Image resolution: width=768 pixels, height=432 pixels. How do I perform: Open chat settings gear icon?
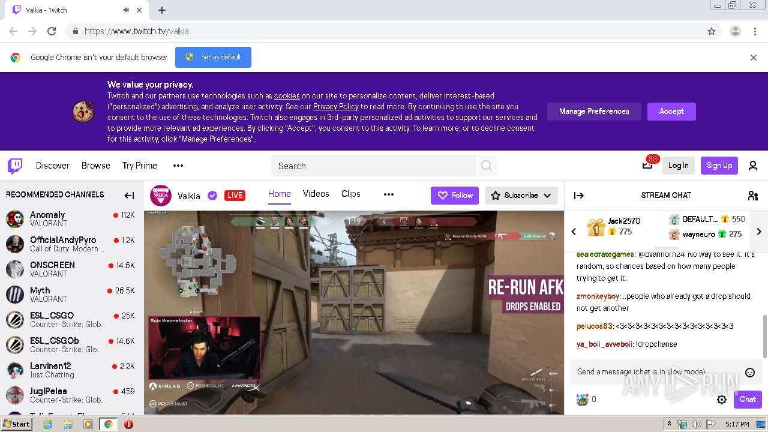point(722,400)
